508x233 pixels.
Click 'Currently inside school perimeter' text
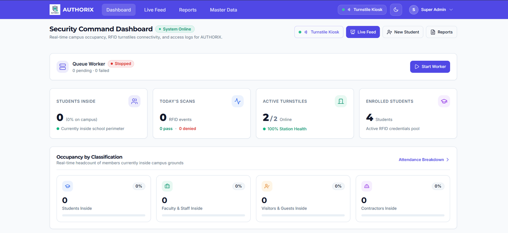(93, 129)
